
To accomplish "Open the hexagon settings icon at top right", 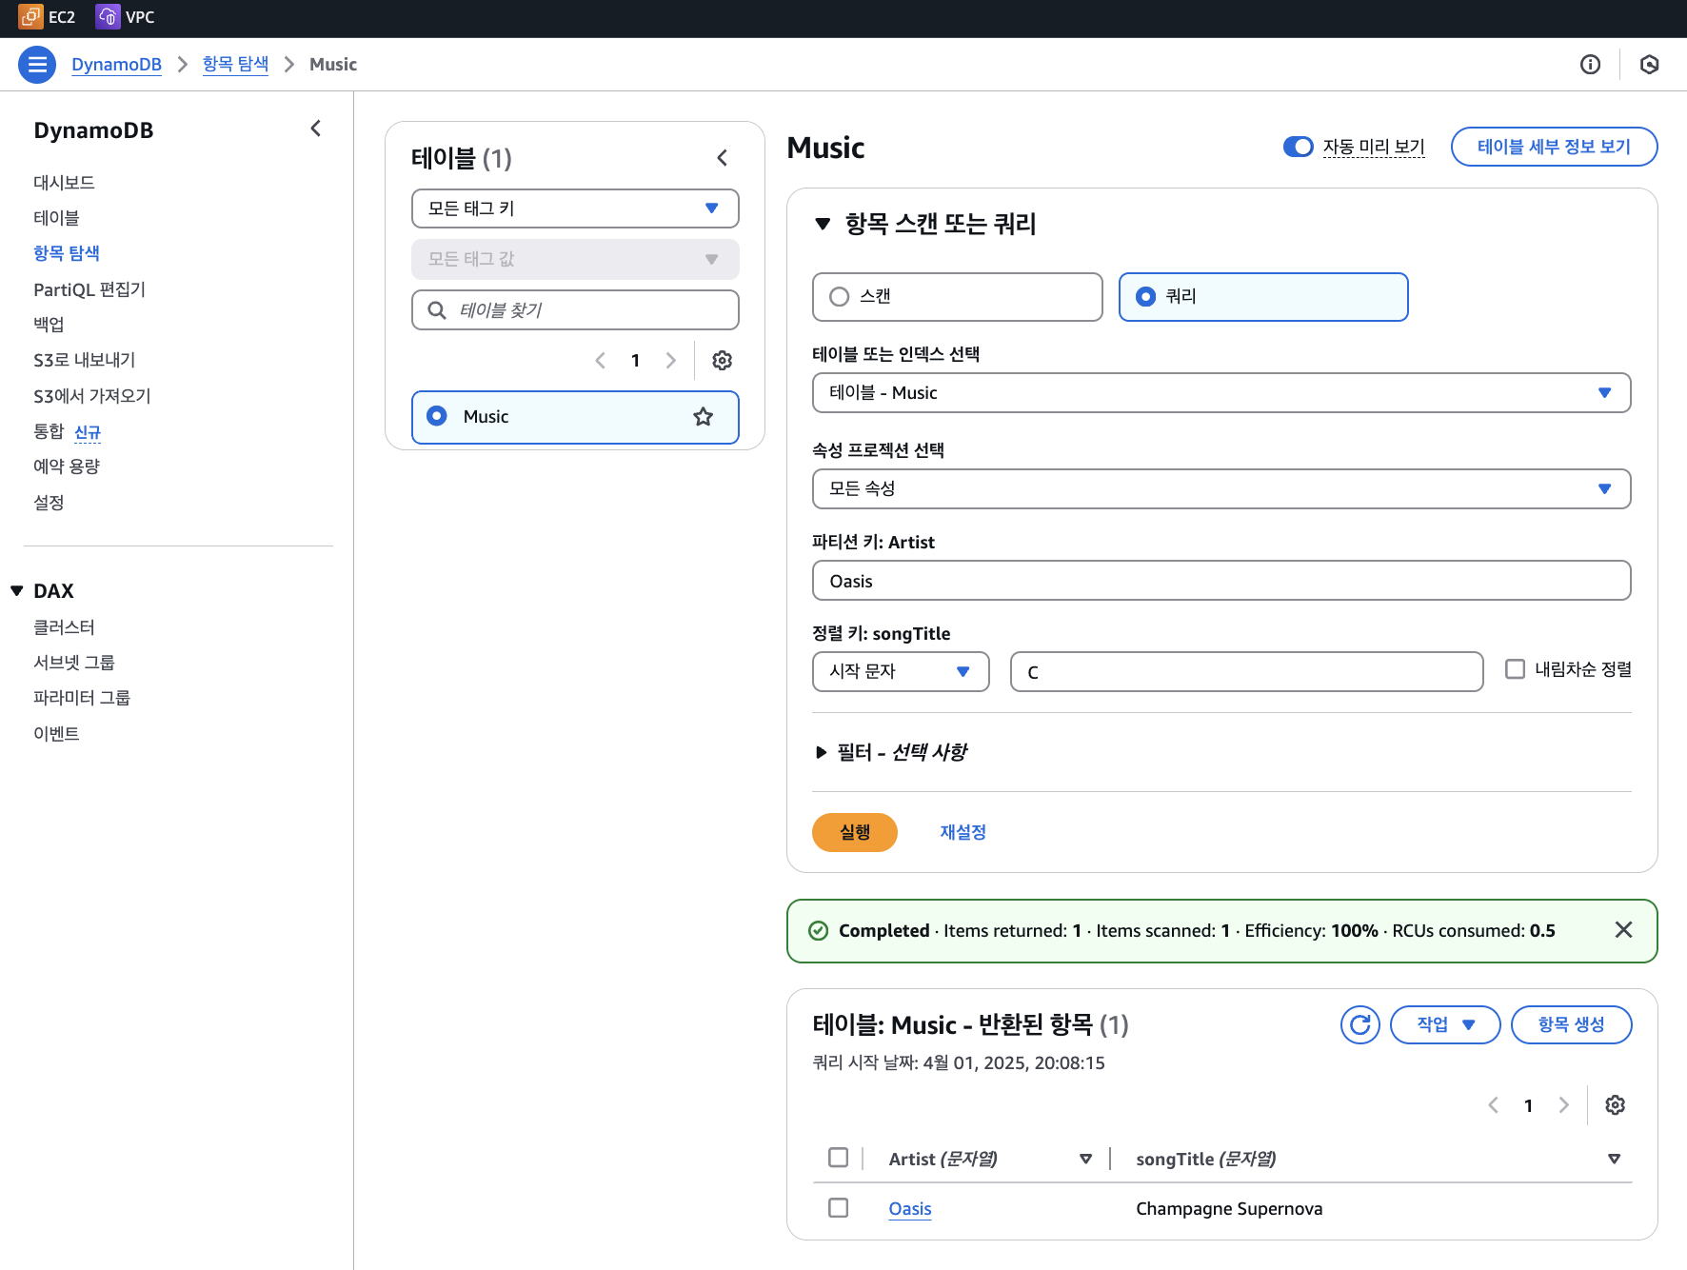I will 1650,65.
